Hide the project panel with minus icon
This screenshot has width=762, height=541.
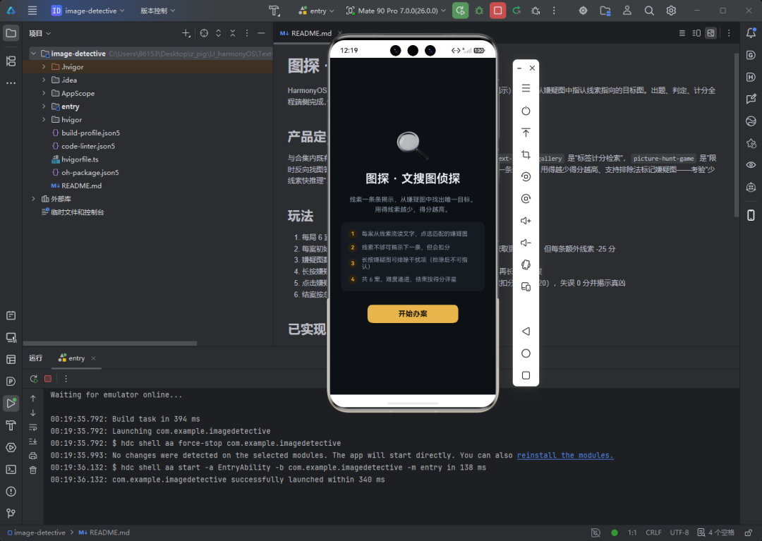(261, 33)
